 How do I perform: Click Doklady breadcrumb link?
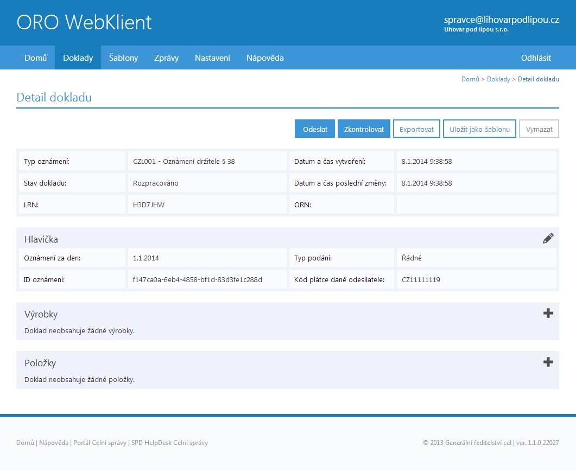498,79
